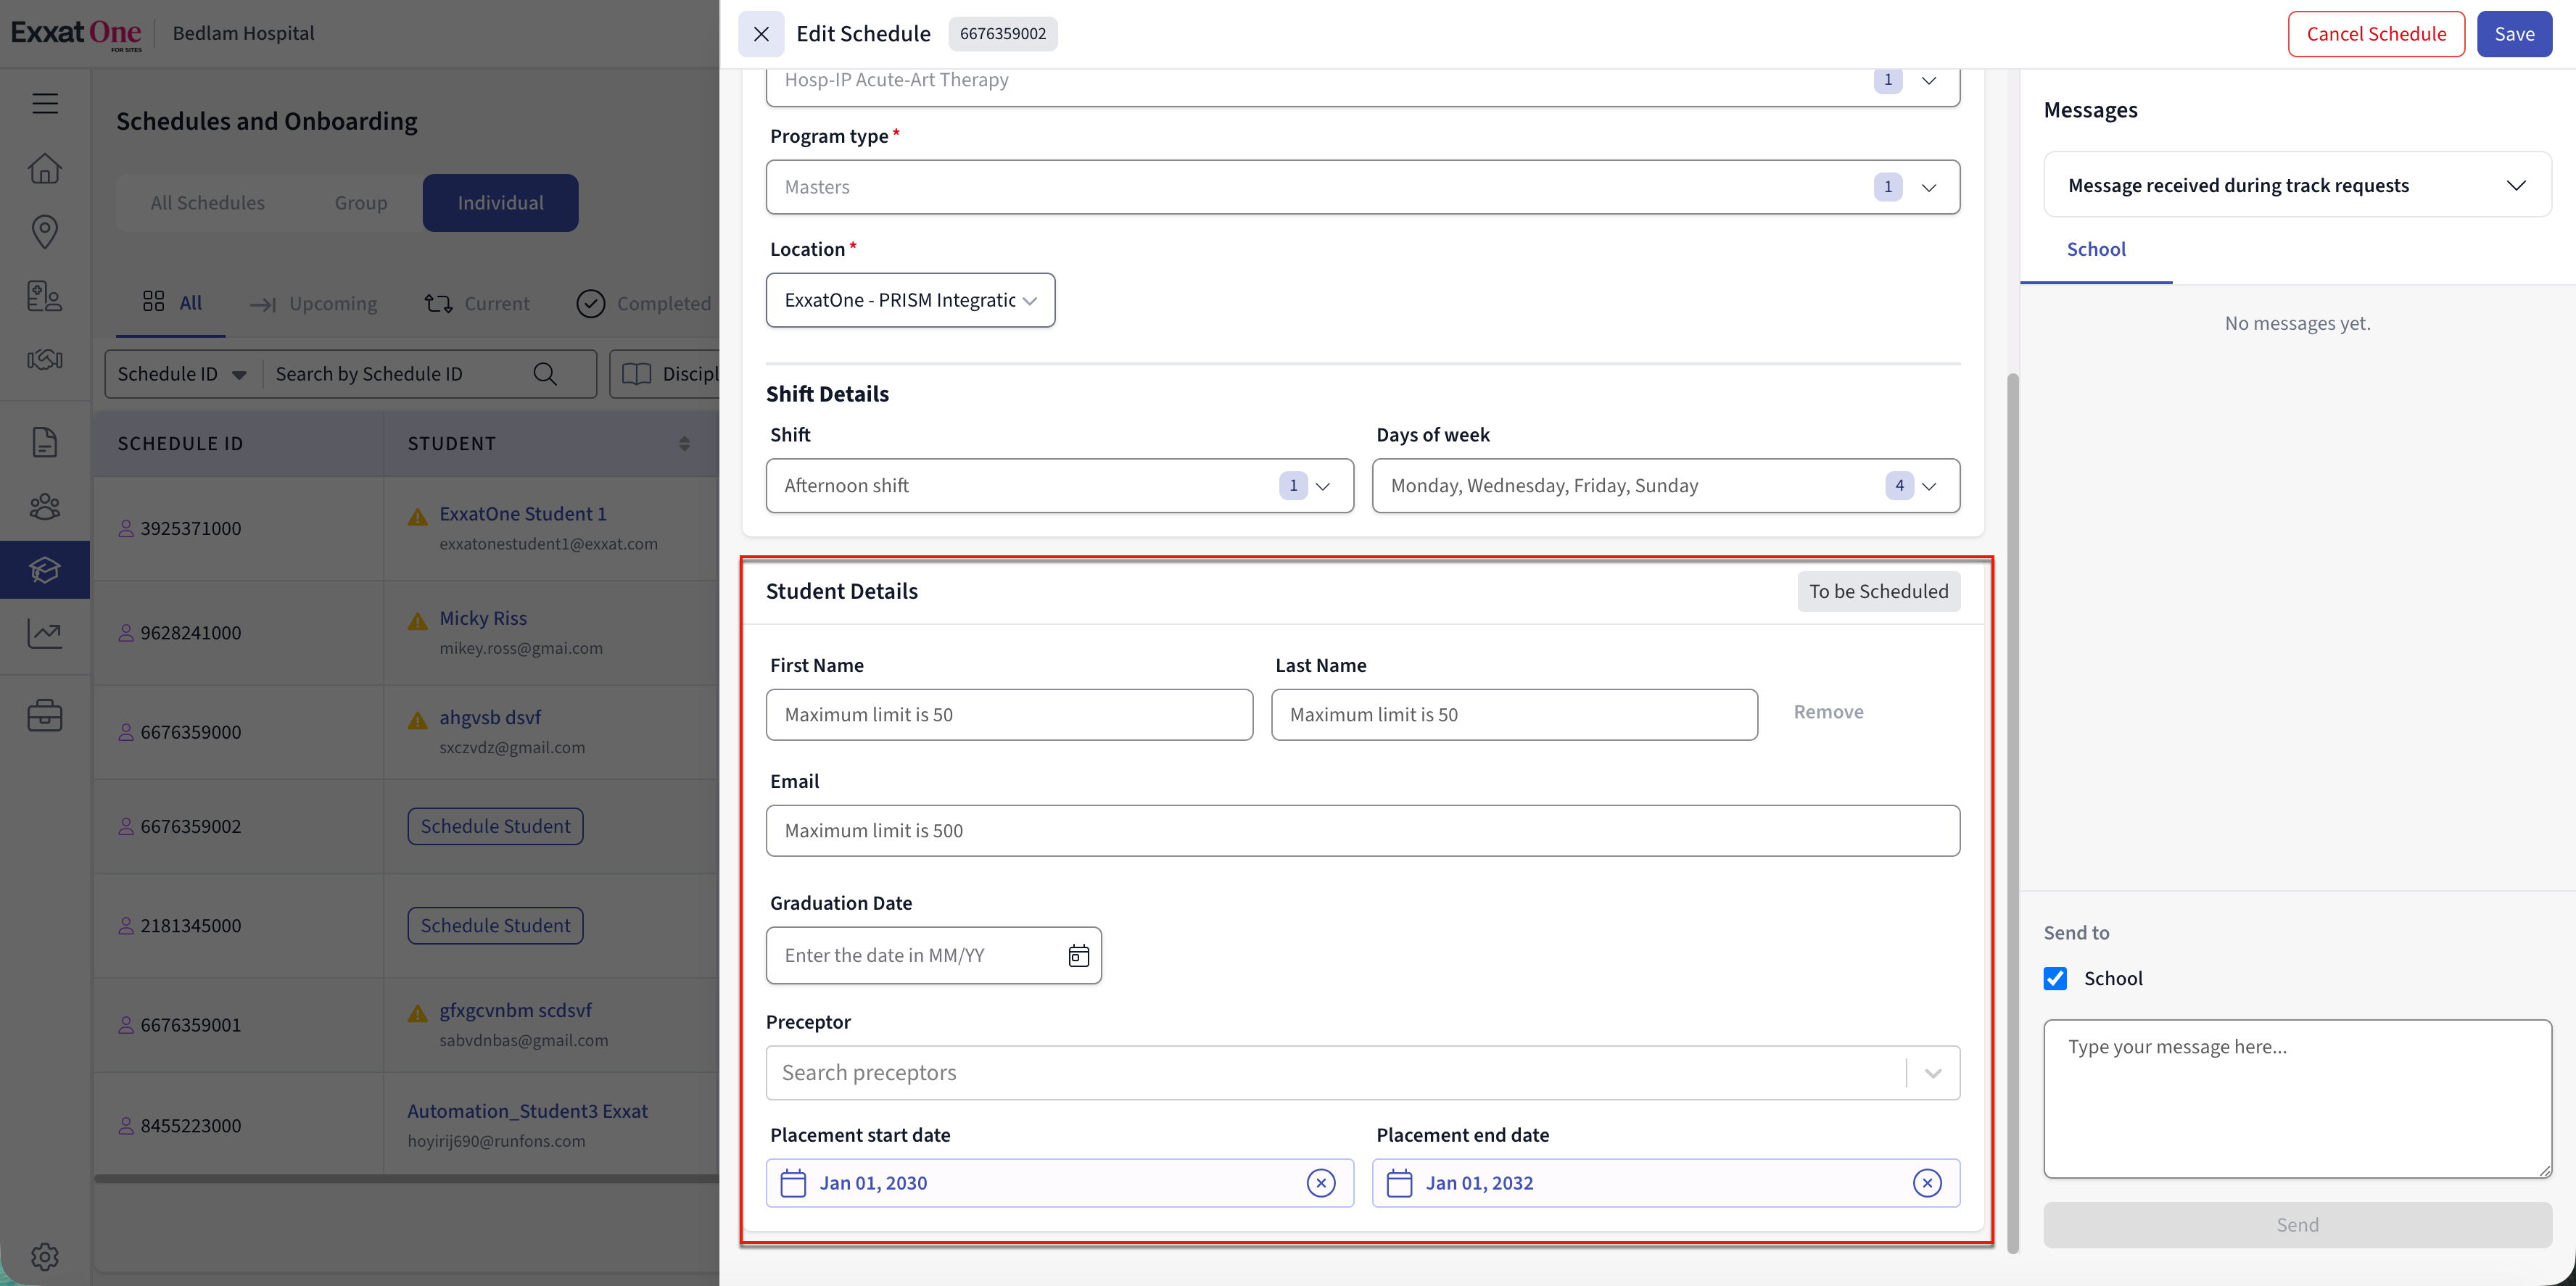Open the hamburger menu in the sidebar

click(x=45, y=103)
